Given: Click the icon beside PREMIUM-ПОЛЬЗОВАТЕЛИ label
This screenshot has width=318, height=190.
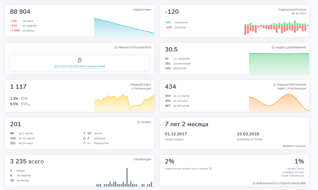Looking at the screenshot, I should pyautogui.click(x=116, y=48).
